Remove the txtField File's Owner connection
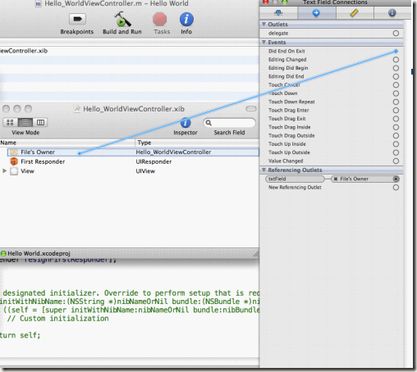417x372 pixels. pos(336,179)
